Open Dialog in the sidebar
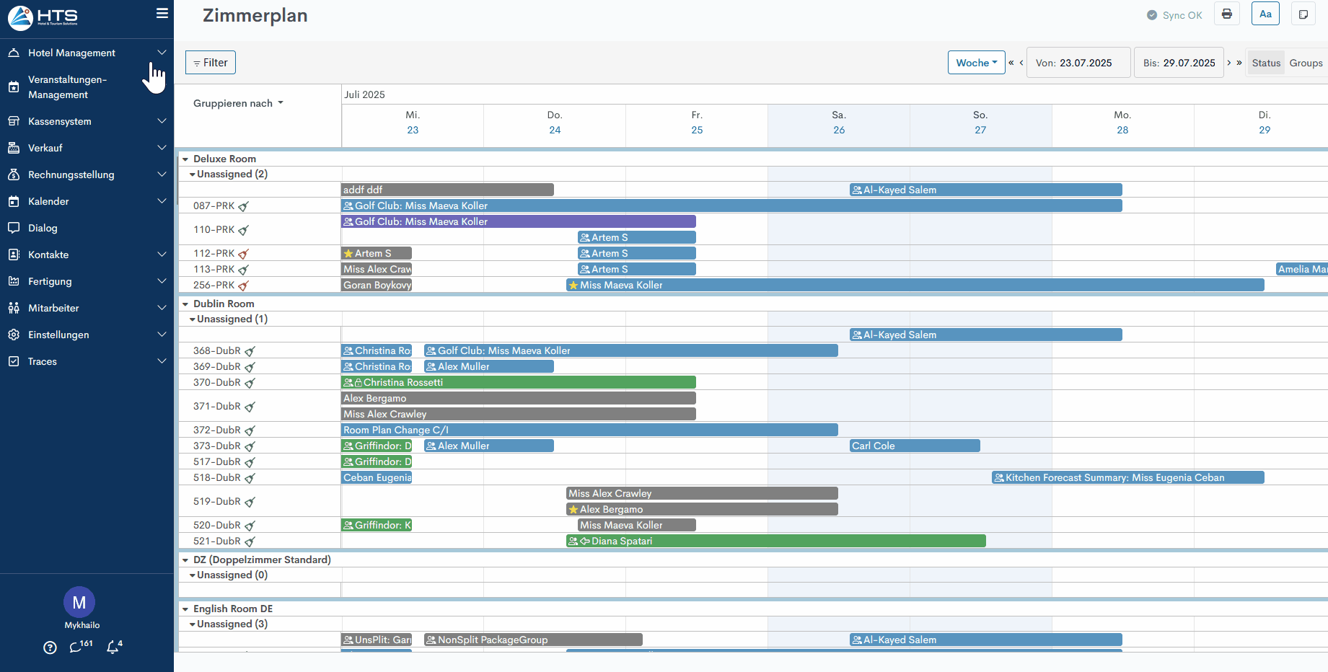 coord(43,228)
